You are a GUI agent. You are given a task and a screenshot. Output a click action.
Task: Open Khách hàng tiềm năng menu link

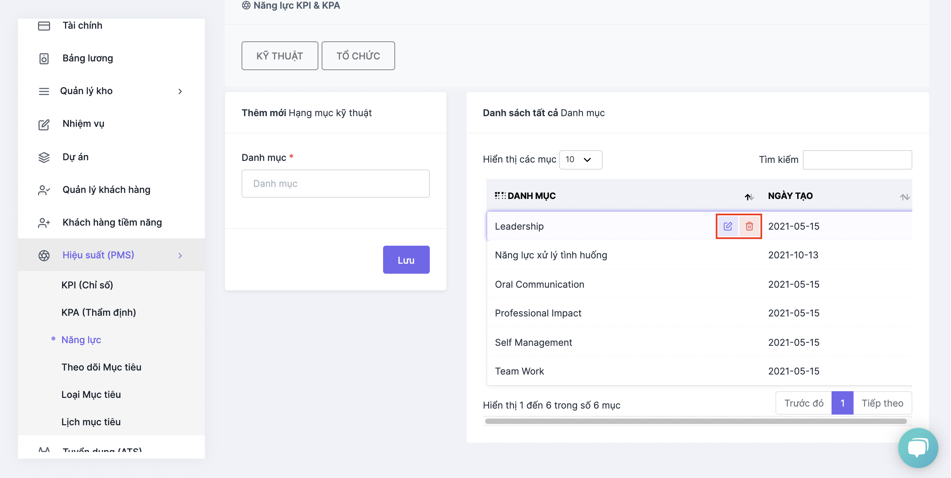(x=112, y=223)
